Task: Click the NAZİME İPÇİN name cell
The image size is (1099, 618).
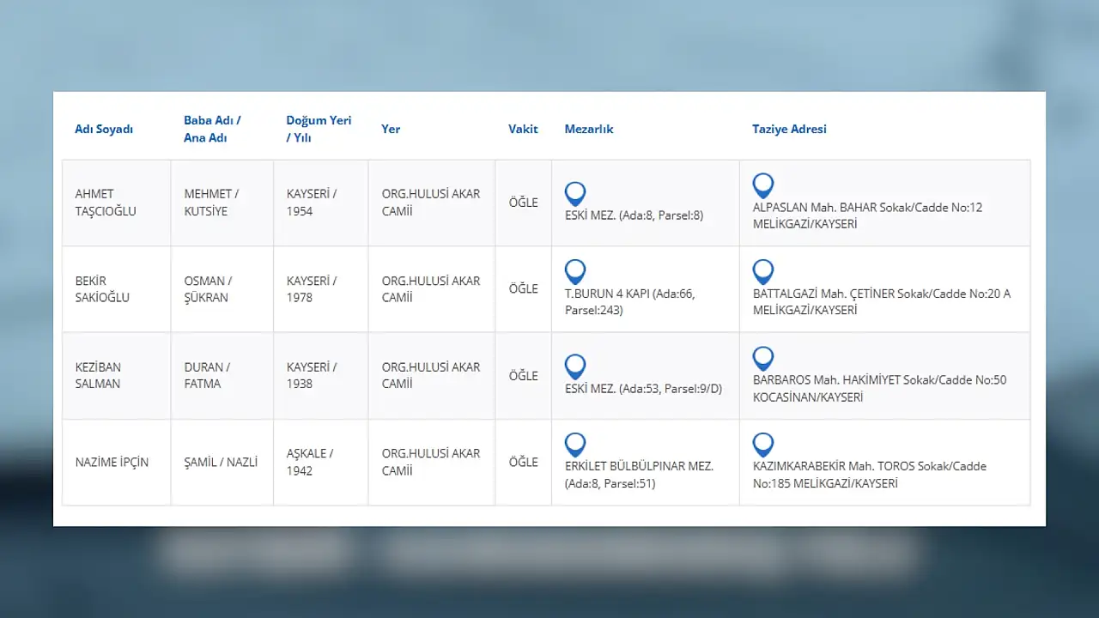Action: click(112, 462)
